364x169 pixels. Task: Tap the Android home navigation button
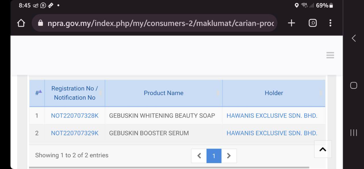[x=353, y=85]
